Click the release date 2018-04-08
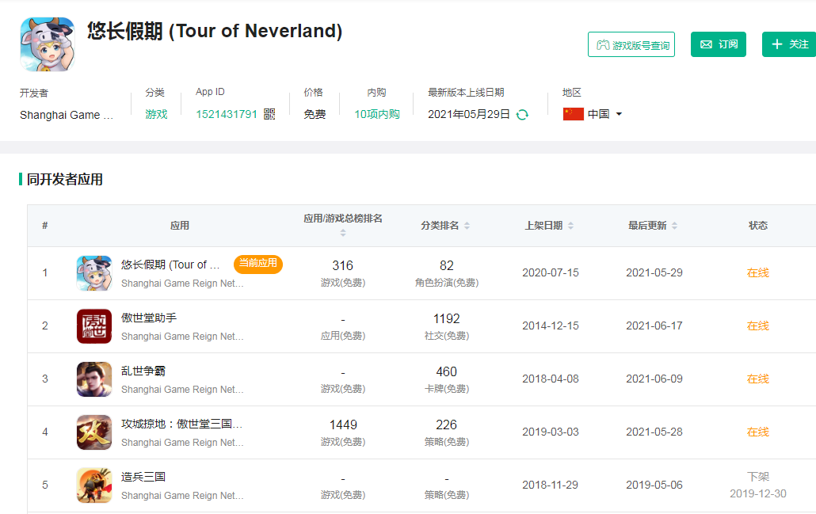 point(551,379)
